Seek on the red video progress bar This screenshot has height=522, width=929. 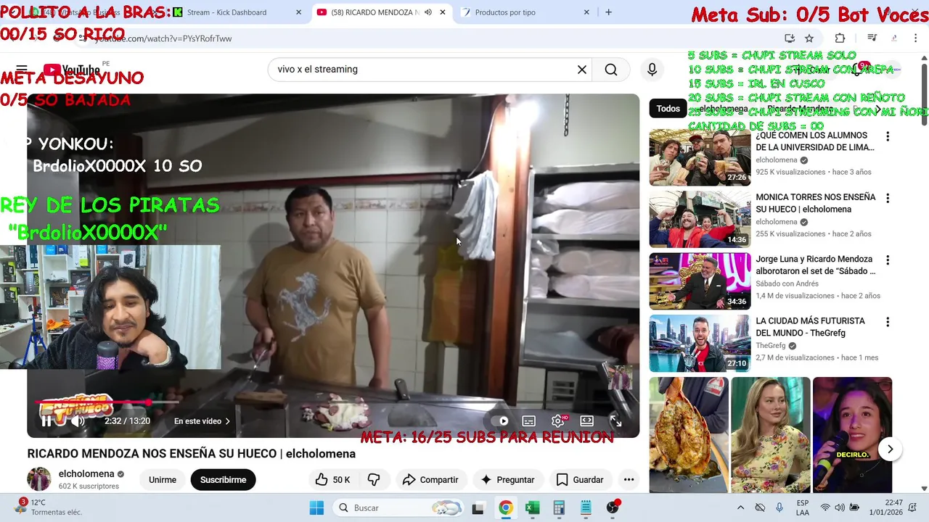[x=106, y=402]
